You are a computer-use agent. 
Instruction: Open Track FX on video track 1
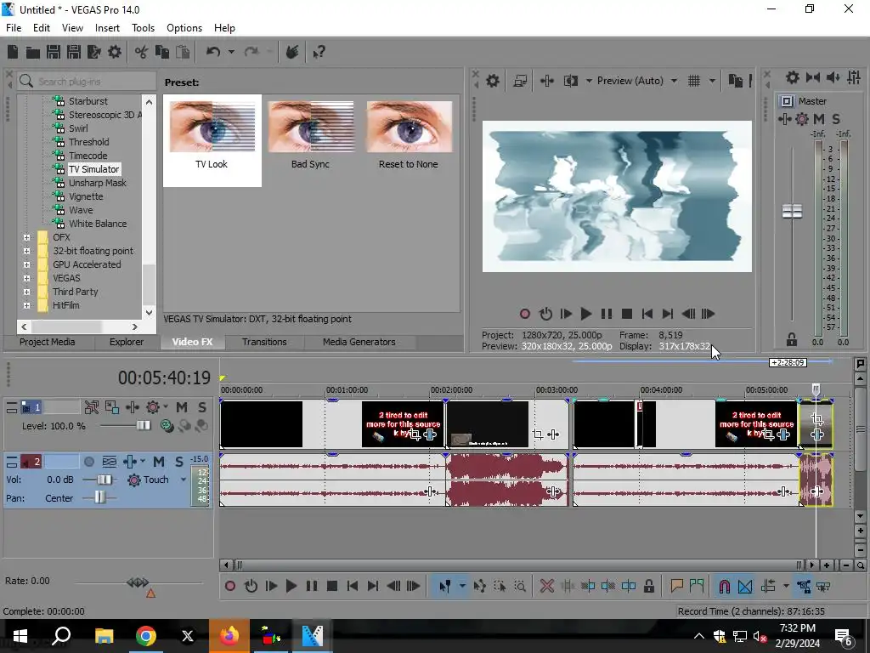[x=132, y=407]
